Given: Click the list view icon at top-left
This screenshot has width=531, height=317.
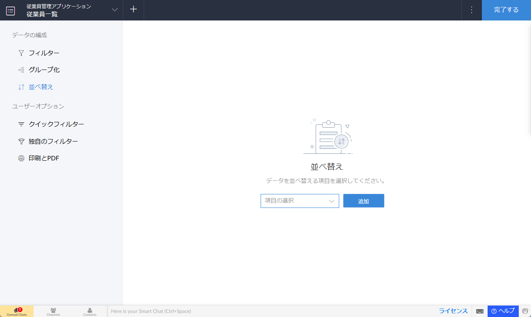Looking at the screenshot, I should pos(11,11).
